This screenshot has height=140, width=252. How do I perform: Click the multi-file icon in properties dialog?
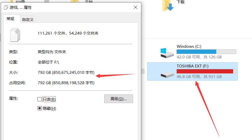pyautogui.click(x=15, y=35)
